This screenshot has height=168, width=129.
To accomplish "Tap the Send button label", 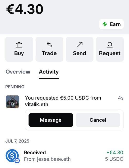I will (x=79, y=53).
